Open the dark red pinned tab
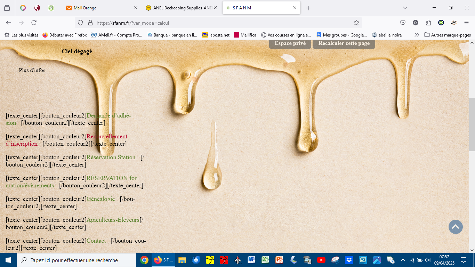475x267 pixels. tap(37, 8)
